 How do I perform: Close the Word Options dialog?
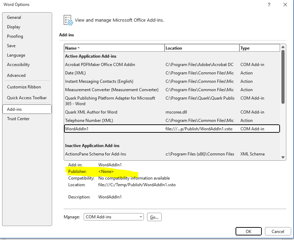pyautogui.click(x=285, y=5)
